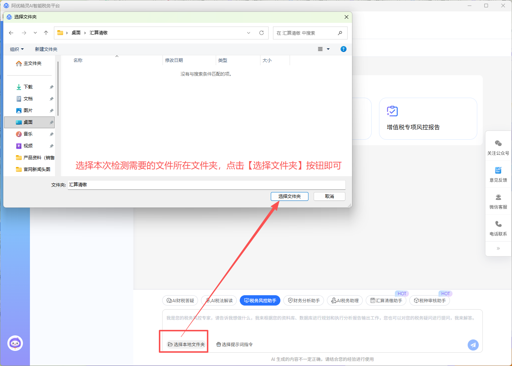Open 增值税专项风控报告 card
The height and width of the screenshot is (366, 512).
point(428,119)
